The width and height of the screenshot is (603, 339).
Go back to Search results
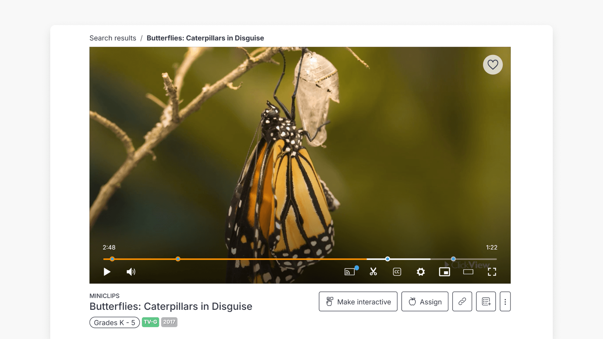pos(112,38)
